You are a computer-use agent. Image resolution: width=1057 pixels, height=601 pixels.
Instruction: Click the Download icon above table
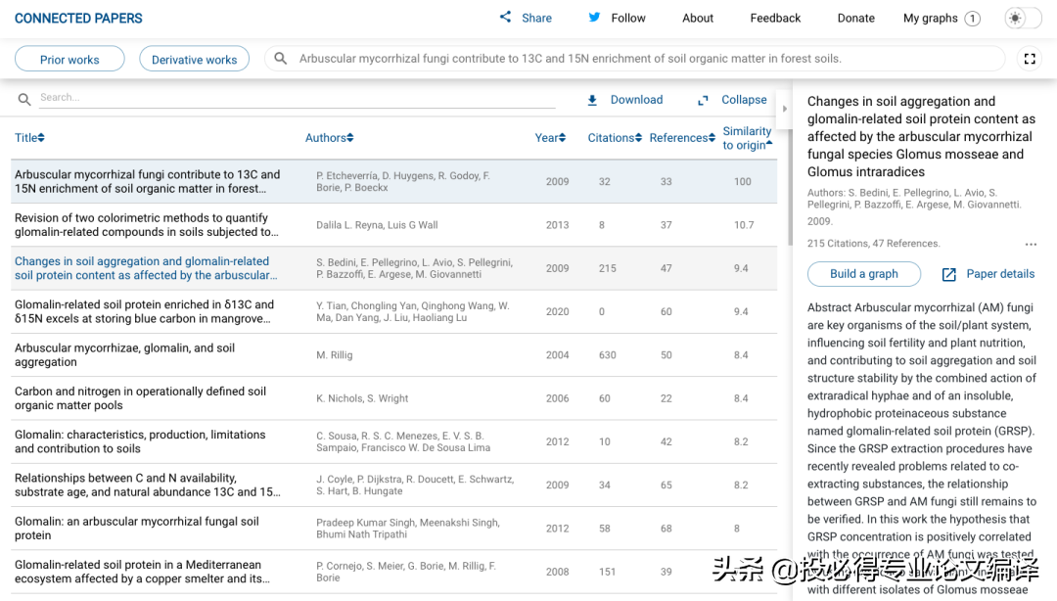point(592,100)
